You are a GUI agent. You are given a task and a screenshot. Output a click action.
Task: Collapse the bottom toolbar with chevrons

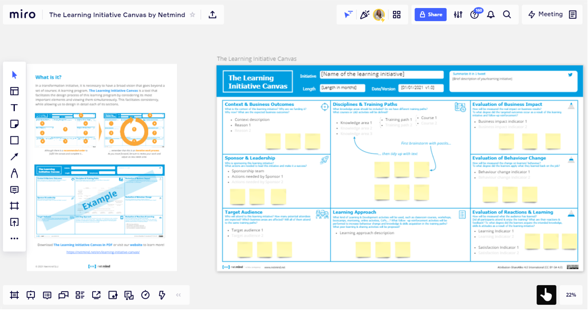(178, 295)
